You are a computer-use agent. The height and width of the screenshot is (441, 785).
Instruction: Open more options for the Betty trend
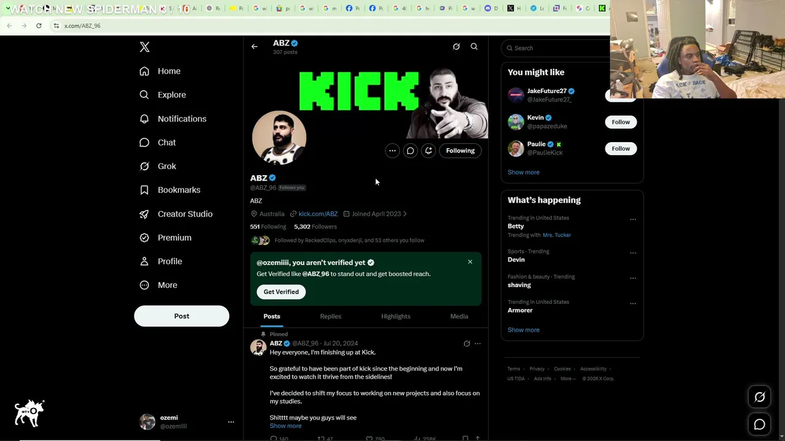633,219
